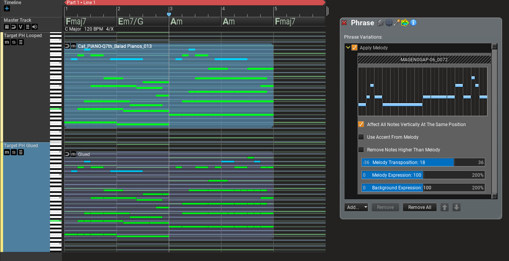Click the Master Track speaker icon

click(x=35, y=27)
